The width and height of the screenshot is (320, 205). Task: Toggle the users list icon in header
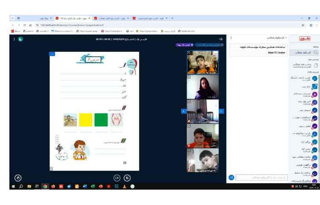tap(221, 39)
